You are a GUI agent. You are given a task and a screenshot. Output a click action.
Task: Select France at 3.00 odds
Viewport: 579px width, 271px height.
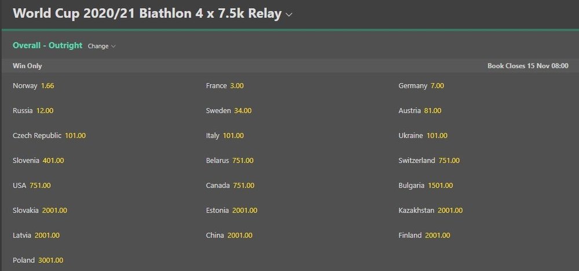(x=236, y=86)
